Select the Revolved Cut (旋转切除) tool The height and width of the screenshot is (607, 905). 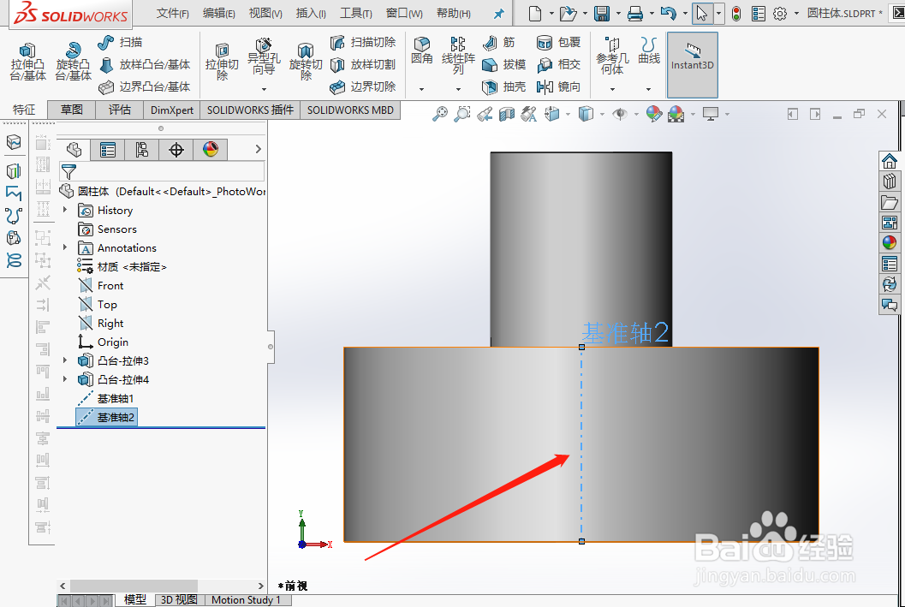click(x=306, y=62)
